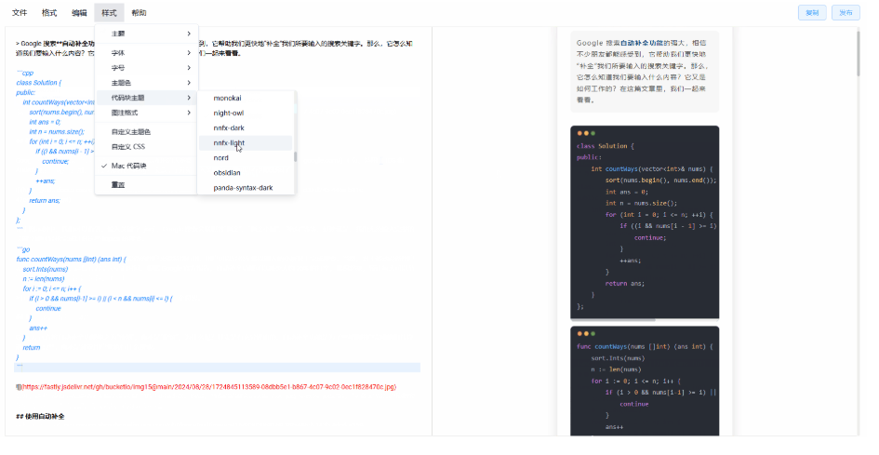The width and height of the screenshot is (879, 455).
Task: Expand the 字体 submenu arrow
Action: pos(189,53)
